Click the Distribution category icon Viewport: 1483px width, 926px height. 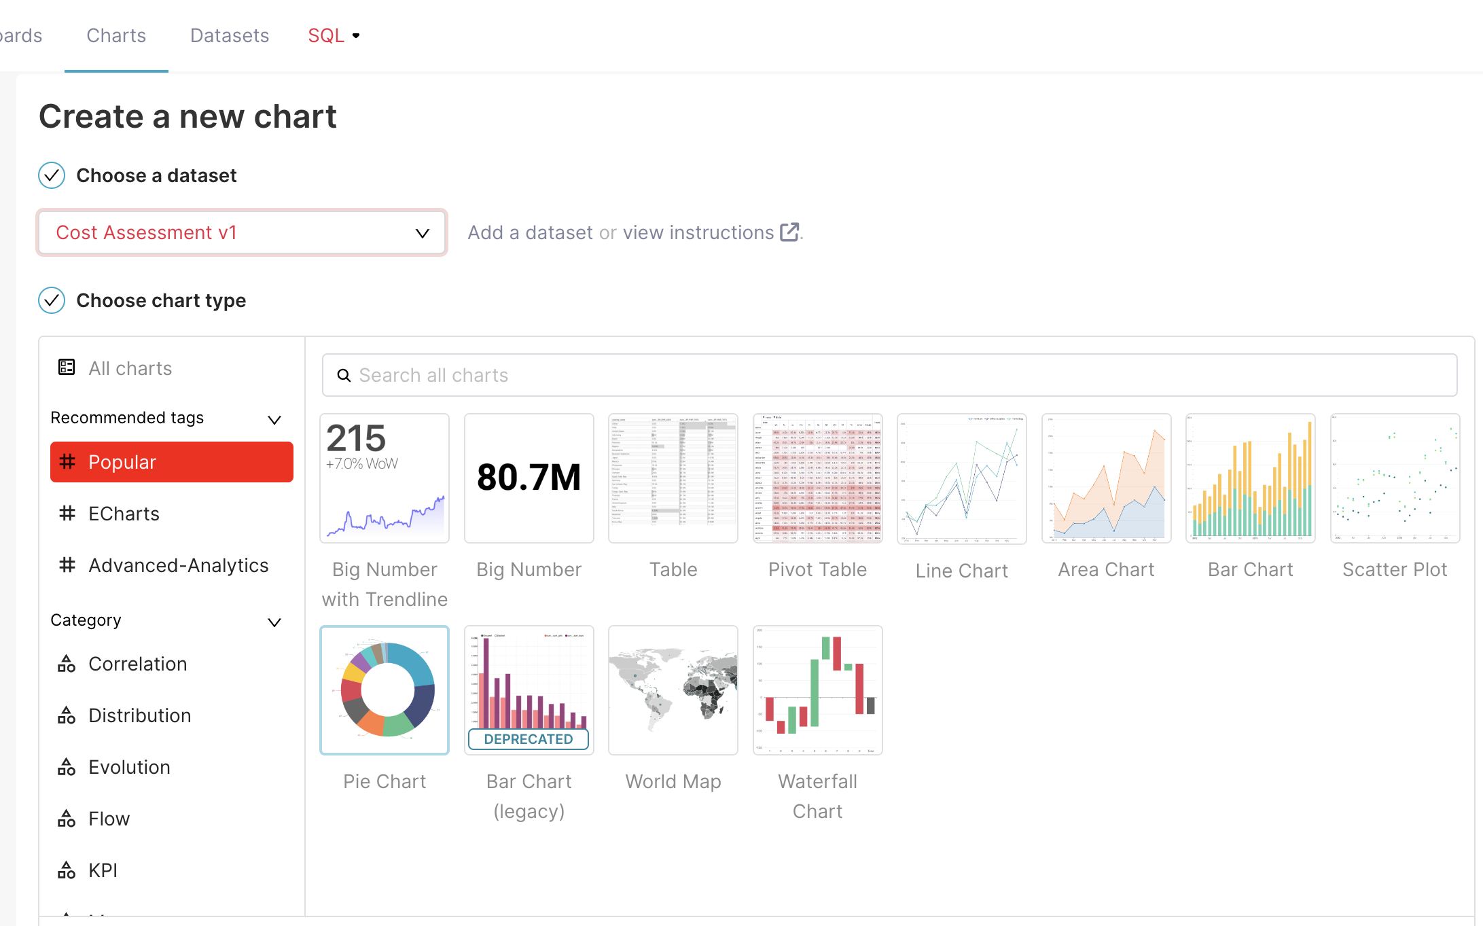coord(67,715)
